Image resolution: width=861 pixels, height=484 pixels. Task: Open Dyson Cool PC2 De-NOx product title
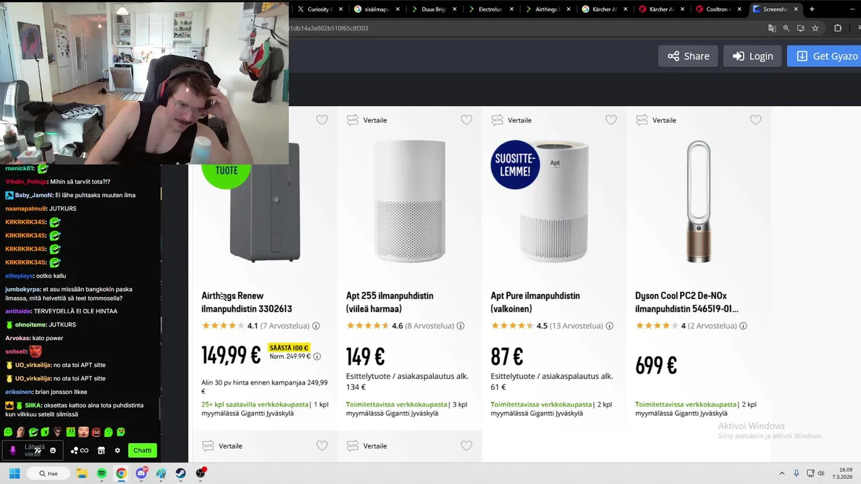point(687,302)
